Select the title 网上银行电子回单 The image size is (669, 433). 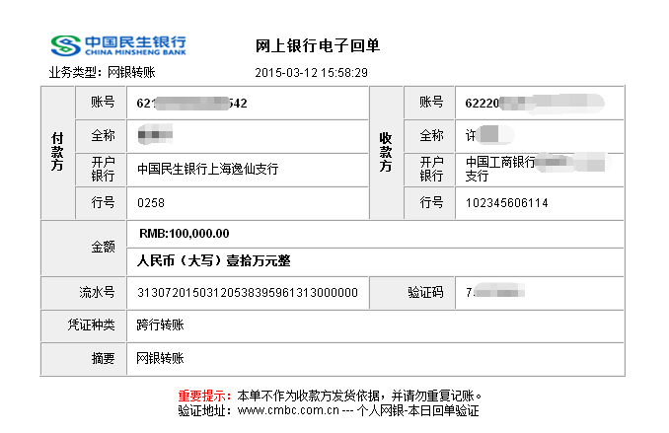(318, 45)
